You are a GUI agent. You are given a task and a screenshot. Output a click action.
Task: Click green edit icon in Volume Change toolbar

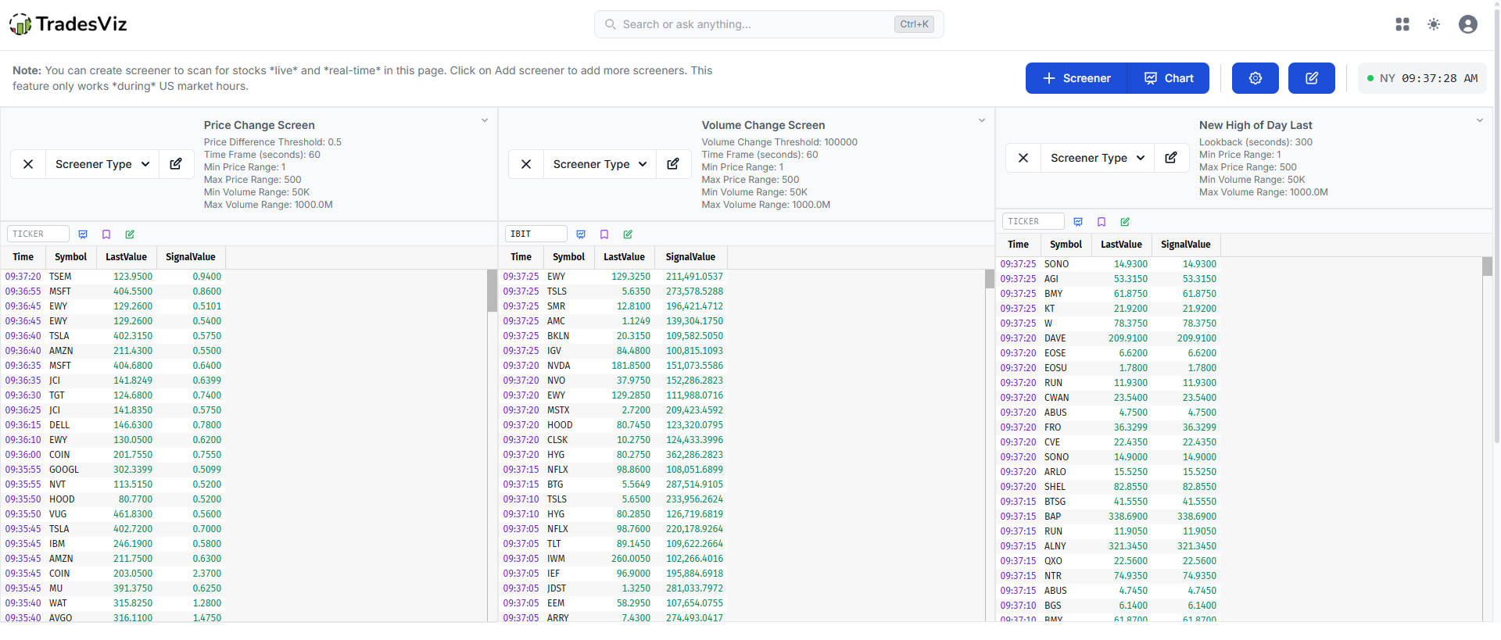tap(628, 234)
